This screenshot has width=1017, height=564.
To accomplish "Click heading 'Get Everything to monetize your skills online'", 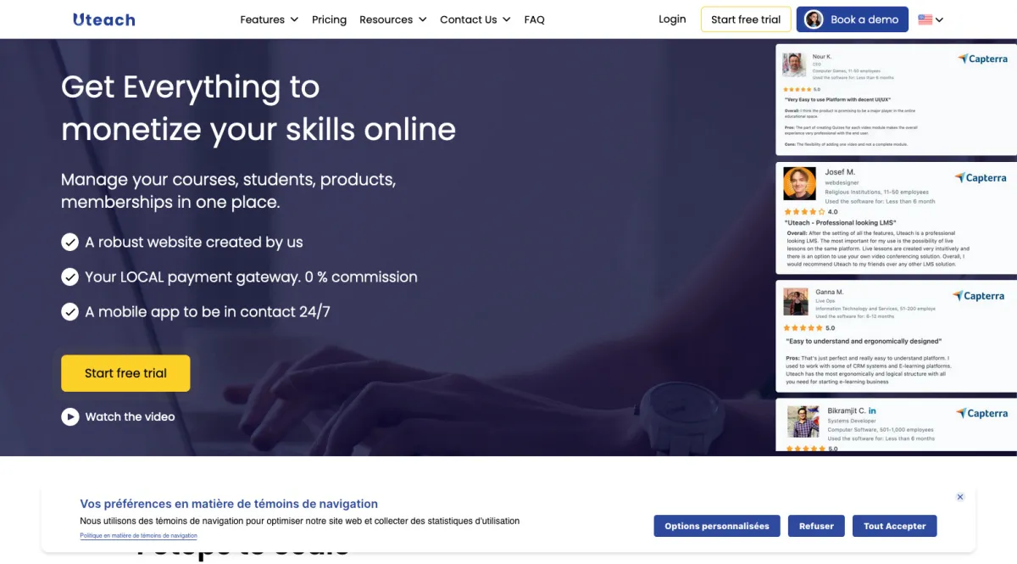I will click(x=258, y=108).
